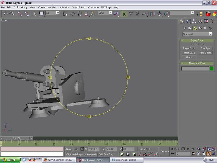Switch to the Utilities hammer tab
The height and width of the screenshot is (163, 217).
(x=212, y=21)
